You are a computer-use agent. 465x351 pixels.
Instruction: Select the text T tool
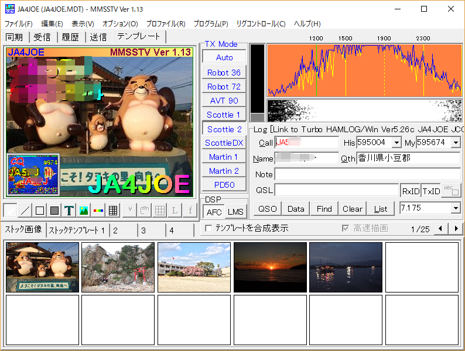click(x=69, y=211)
